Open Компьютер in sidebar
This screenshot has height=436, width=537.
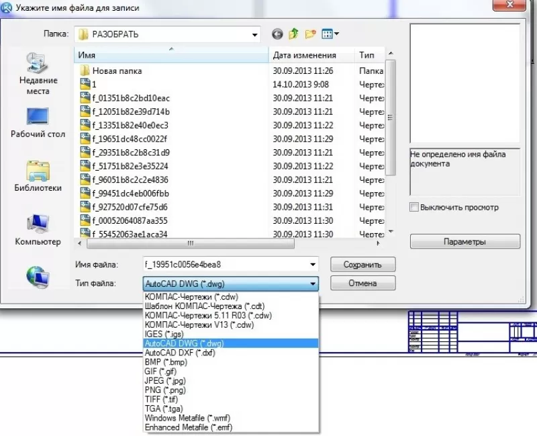(x=38, y=230)
